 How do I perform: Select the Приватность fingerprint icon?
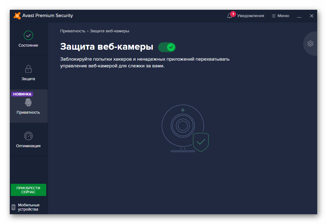pos(28,102)
